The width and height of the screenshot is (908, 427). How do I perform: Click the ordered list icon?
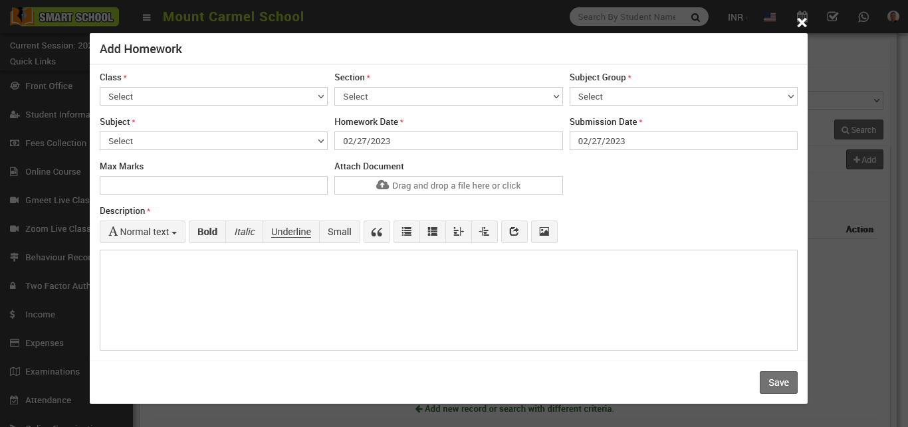[x=433, y=232]
